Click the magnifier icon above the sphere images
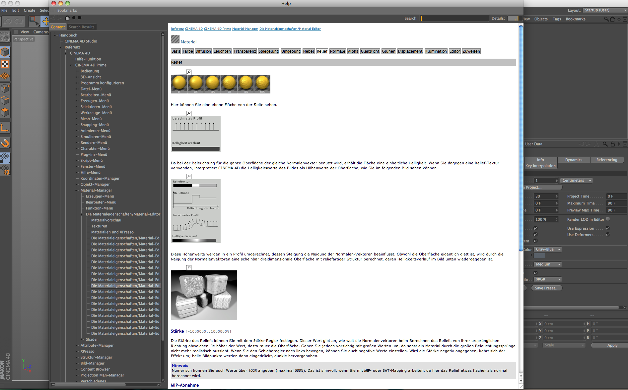Image resolution: width=628 pixels, height=390 pixels. [x=189, y=72]
